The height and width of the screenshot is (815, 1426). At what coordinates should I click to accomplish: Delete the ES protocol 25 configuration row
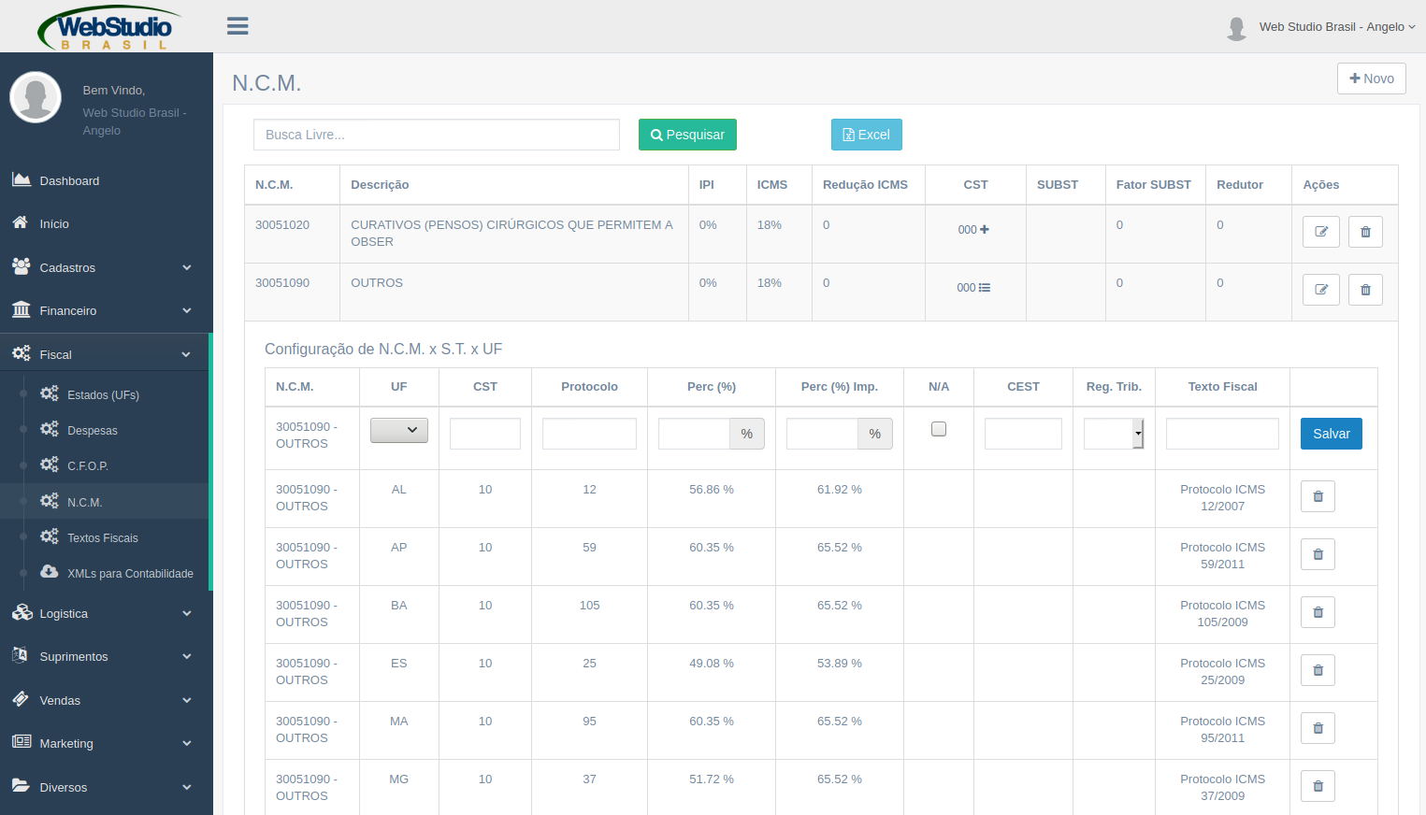click(x=1318, y=670)
